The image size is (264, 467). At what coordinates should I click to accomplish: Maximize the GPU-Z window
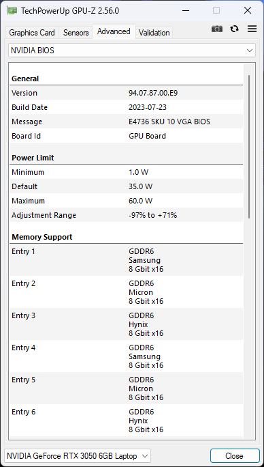(216, 11)
